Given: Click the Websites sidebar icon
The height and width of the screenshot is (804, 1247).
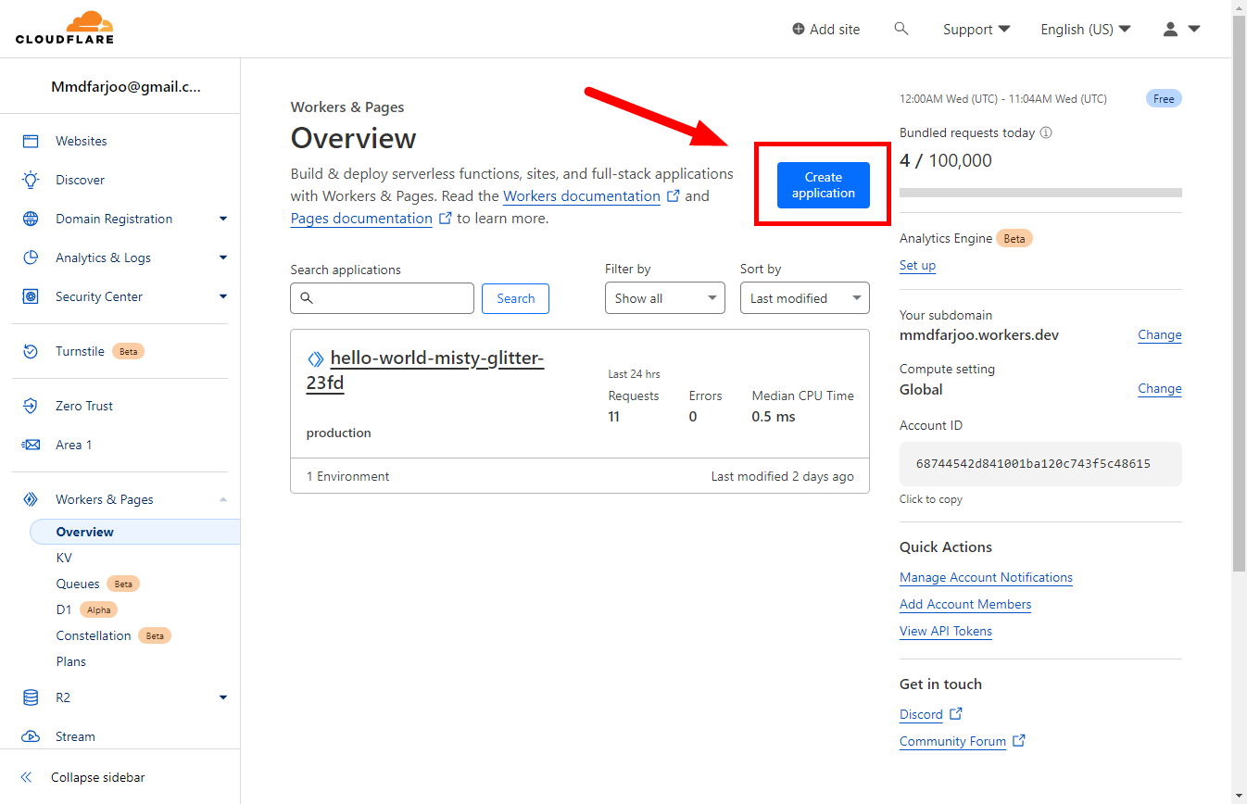Looking at the screenshot, I should click(31, 141).
